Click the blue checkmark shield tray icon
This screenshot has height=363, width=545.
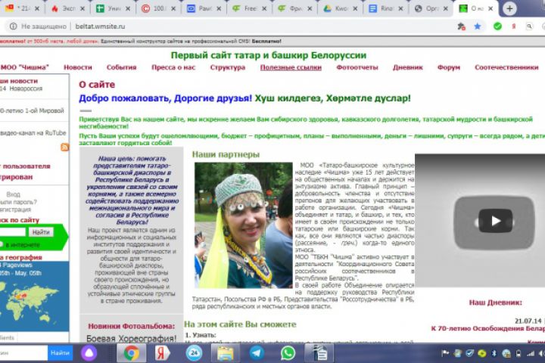(x=469, y=354)
